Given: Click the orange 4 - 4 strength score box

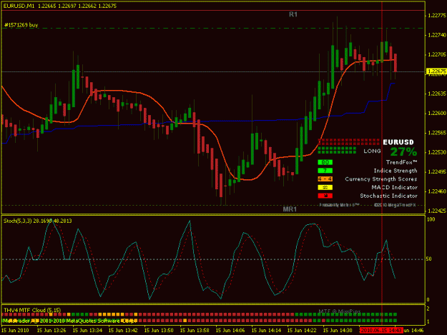Looking at the screenshot, I should tap(325, 179).
